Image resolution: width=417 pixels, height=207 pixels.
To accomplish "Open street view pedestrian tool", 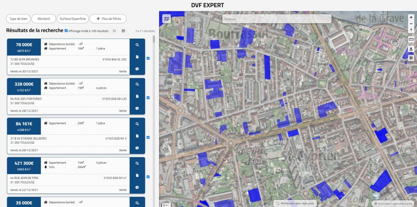I will click(x=411, y=49).
